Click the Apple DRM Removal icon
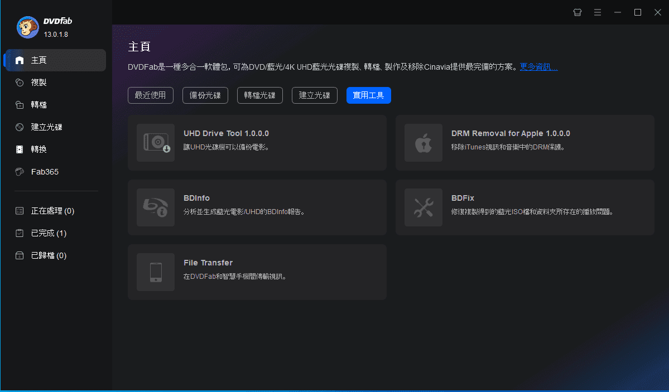Viewport: 669px width, 392px height. [423, 143]
